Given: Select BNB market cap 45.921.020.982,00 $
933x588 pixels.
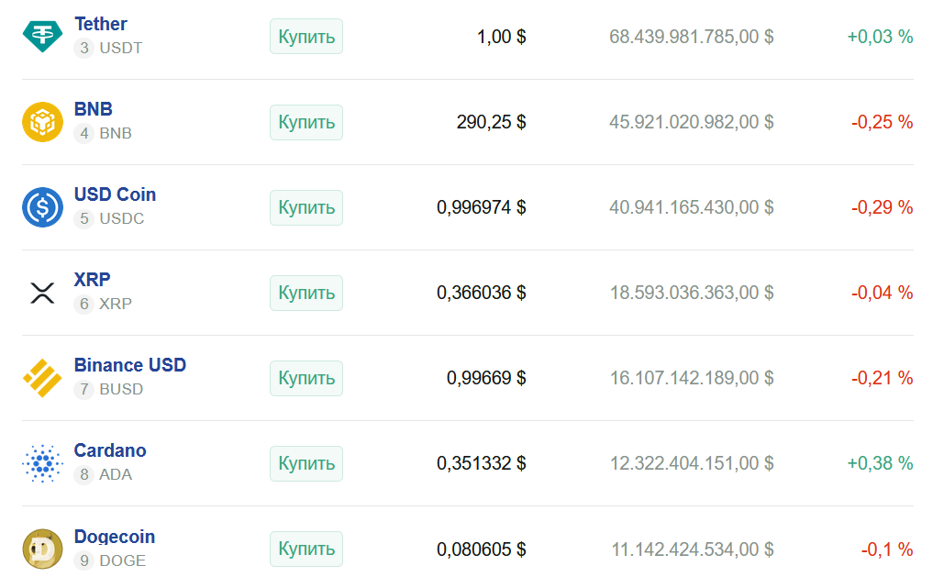Looking at the screenshot, I should pyautogui.click(x=692, y=122).
